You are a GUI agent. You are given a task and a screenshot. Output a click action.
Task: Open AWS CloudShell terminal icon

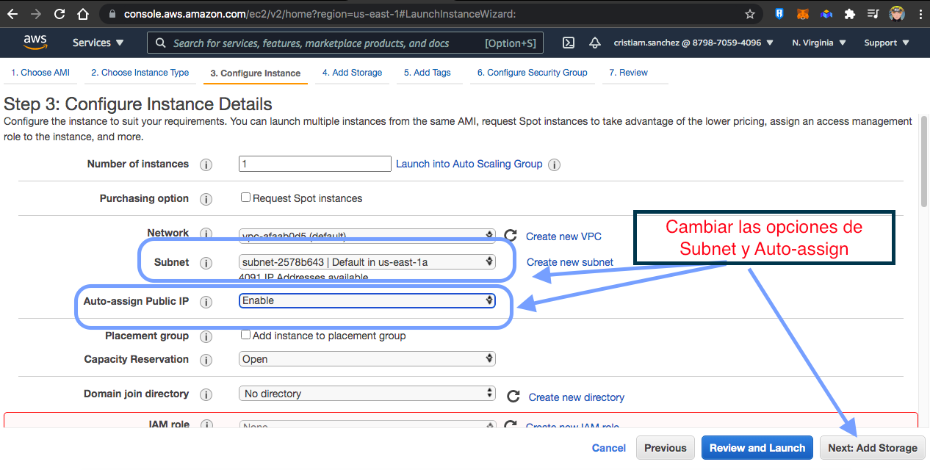click(568, 43)
